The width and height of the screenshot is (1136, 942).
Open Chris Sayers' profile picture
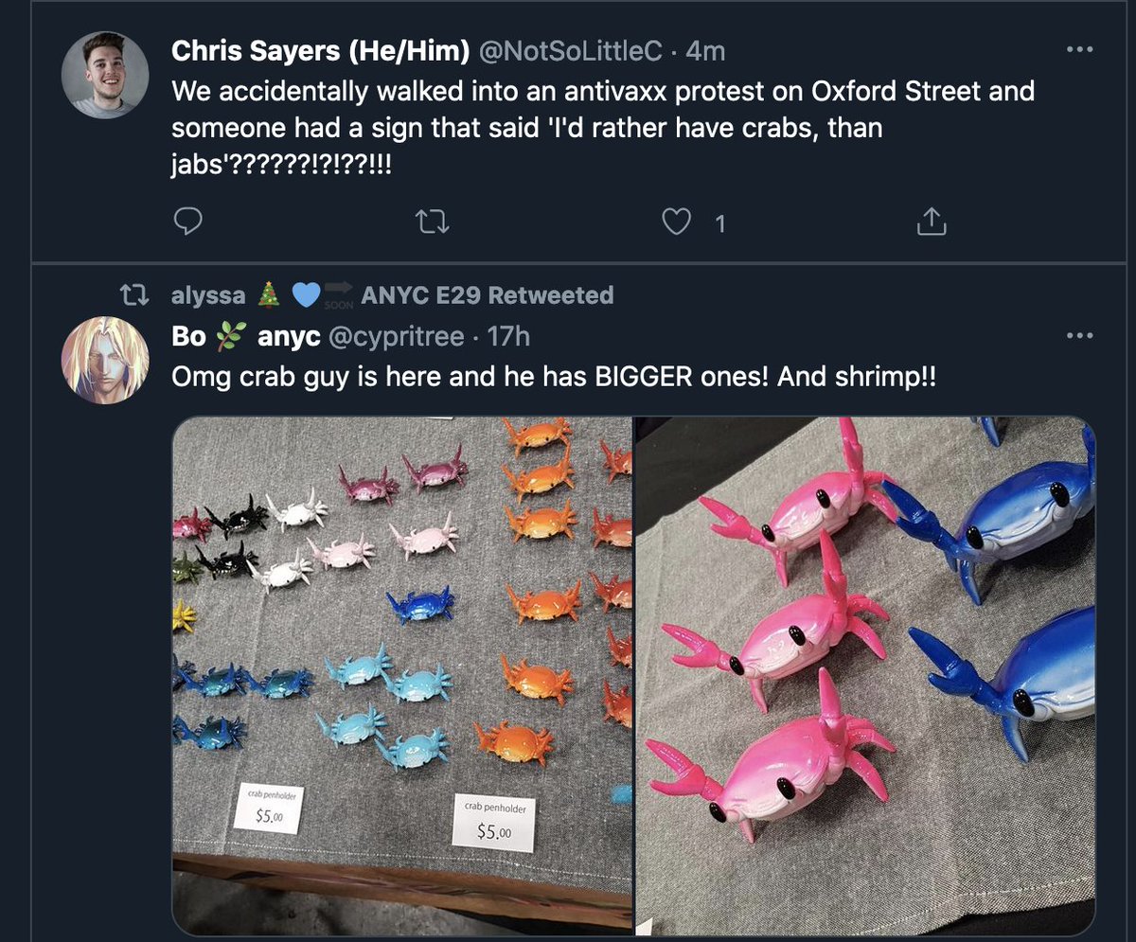click(105, 76)
